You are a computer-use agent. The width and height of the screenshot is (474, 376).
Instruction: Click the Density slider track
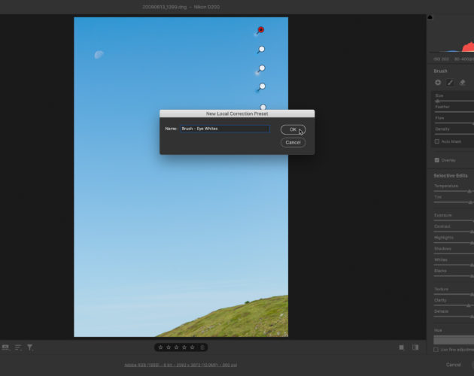(x=454, y=134)
